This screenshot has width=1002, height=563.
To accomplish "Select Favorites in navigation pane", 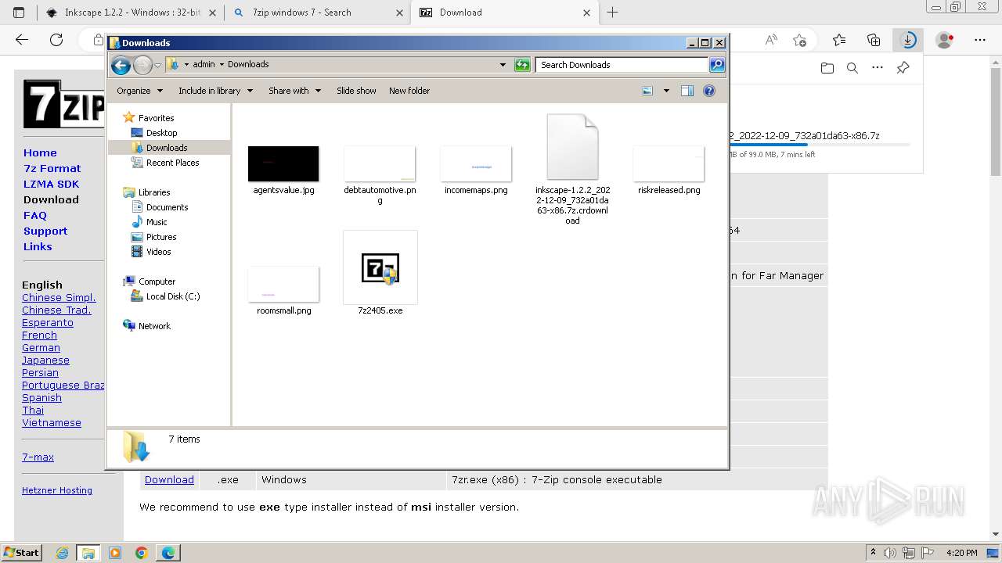I will (156, 118).
